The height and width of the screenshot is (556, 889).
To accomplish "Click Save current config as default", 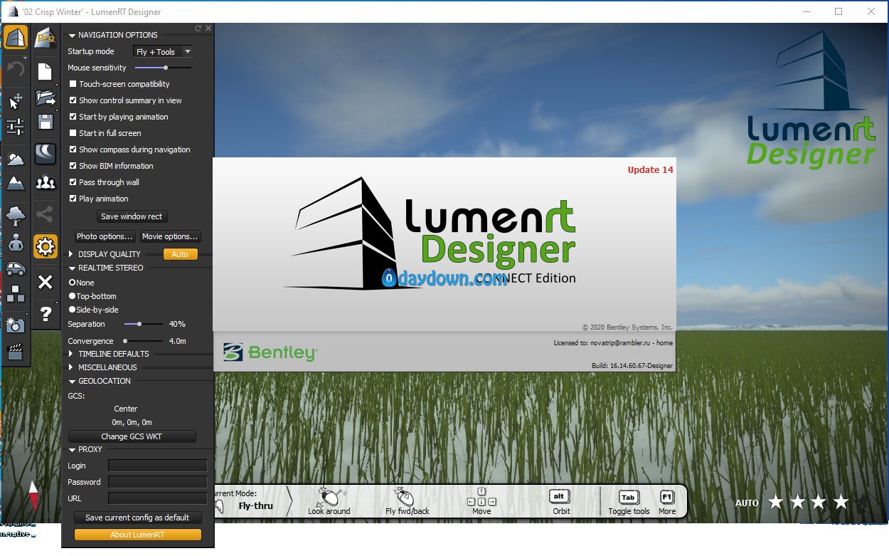I will pos(138,518).
